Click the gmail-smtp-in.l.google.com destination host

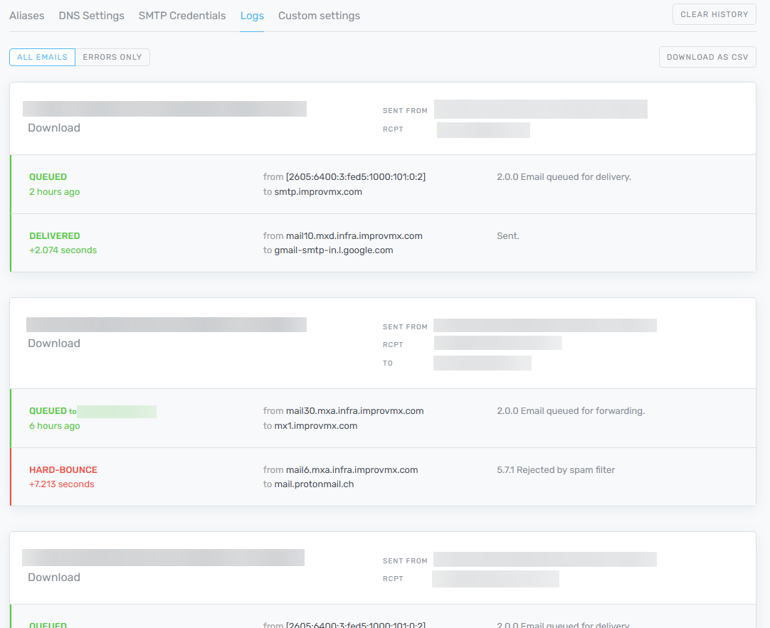[333, 250]
